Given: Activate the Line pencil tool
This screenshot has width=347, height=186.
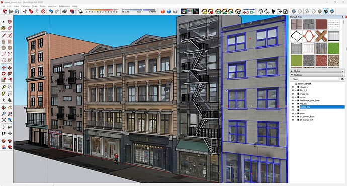Looking at the screenshot, I should 4,35.
